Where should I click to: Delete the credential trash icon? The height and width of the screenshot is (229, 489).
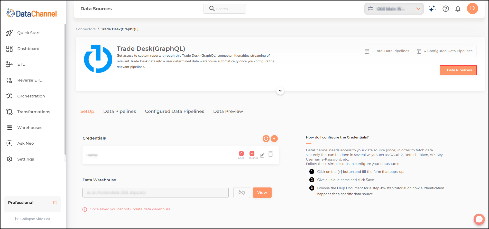pos(271,154)
